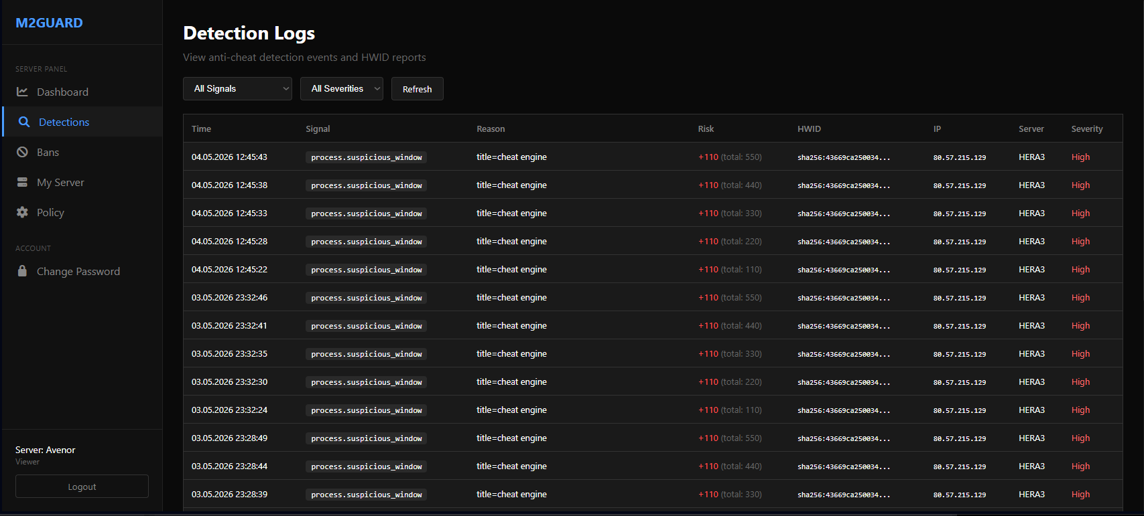This screenshot has width=1144, height=516.
Task: Go to the Bans page
Action: pos(82,152)
